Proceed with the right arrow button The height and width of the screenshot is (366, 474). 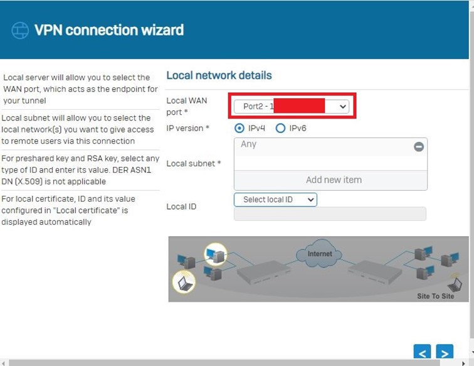coord(445,353)
